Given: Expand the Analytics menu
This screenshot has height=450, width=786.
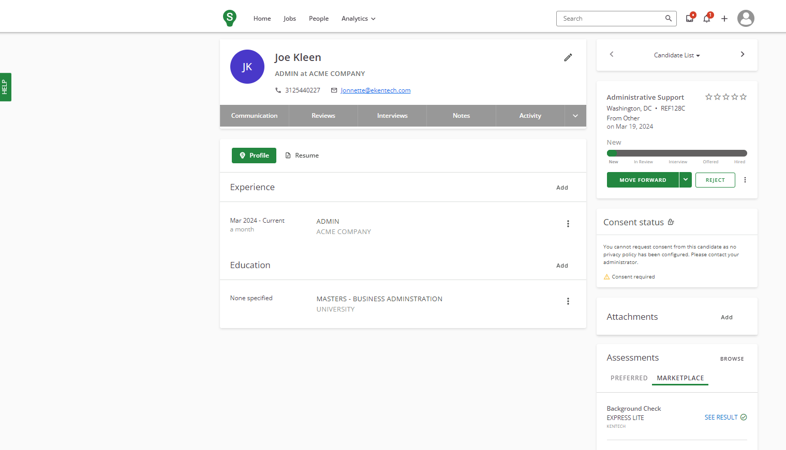Looking at the screenshot, I should click(x=358, y=19).
